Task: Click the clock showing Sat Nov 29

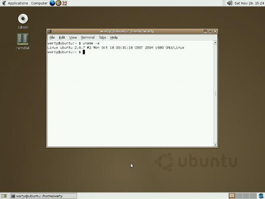Action: 249,3
